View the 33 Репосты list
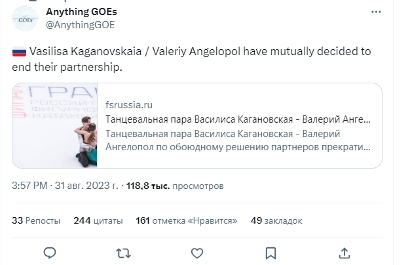Image resolution: width=410 pixels, height=265 pixels. coord(36,220)
